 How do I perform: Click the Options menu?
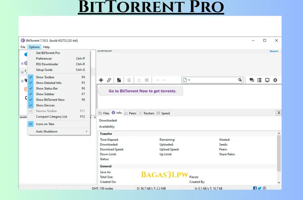[34, 47]
